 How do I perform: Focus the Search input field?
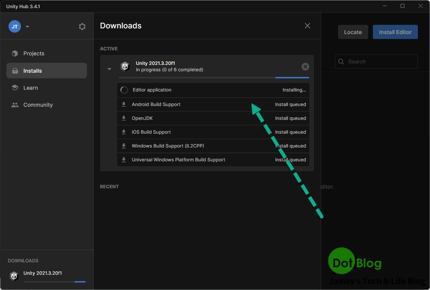(380, 62)
